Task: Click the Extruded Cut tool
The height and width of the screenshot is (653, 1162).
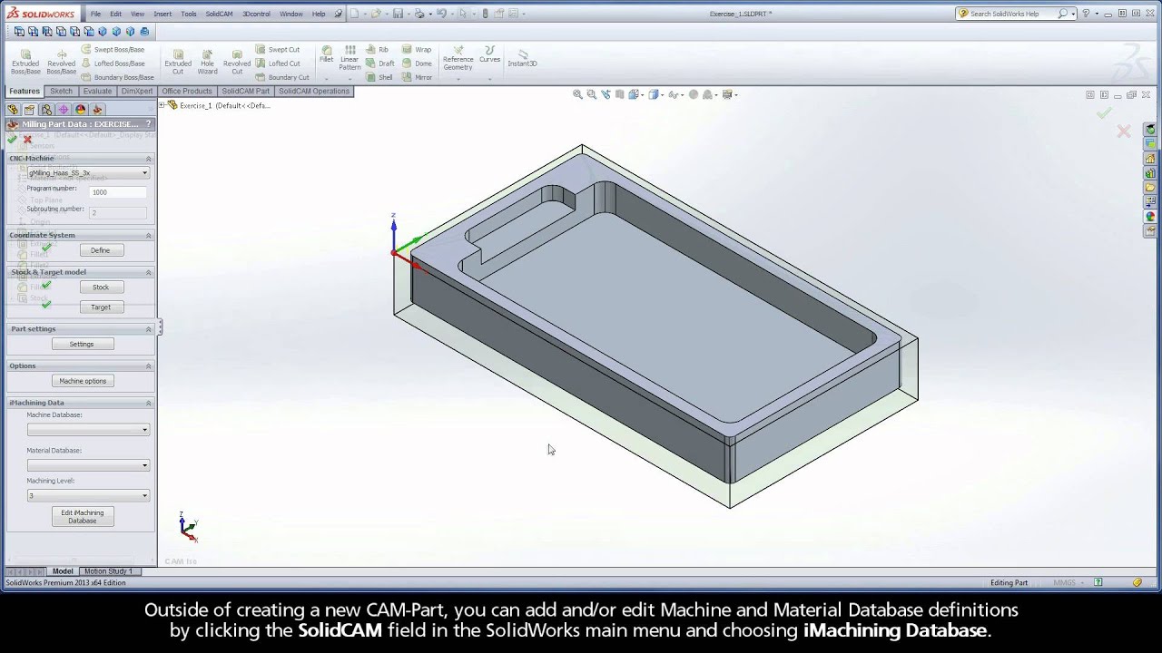Action: [178, 61]
